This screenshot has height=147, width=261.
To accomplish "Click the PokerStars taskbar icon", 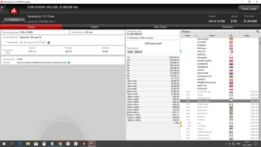I will (92, 144).
